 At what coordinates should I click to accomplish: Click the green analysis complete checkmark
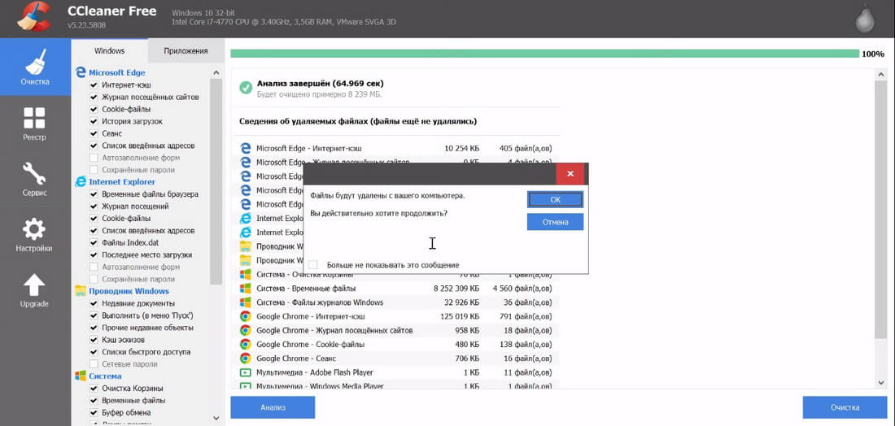246,87
